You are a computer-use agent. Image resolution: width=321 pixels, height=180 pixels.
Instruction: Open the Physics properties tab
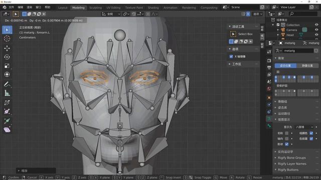click(269, 104)
